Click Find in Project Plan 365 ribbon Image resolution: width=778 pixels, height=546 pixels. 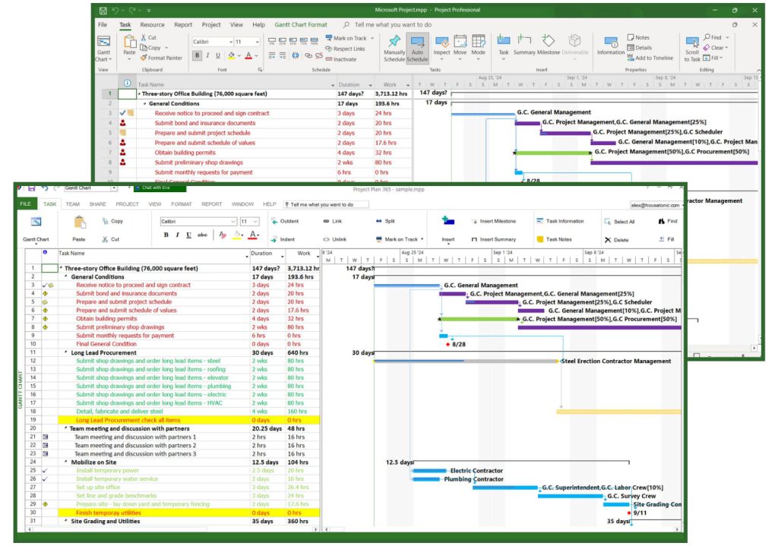(x=668, y=221)
